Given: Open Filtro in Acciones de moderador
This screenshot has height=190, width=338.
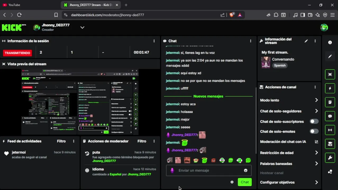Looking at the screenshot, I should click(142, 141).
